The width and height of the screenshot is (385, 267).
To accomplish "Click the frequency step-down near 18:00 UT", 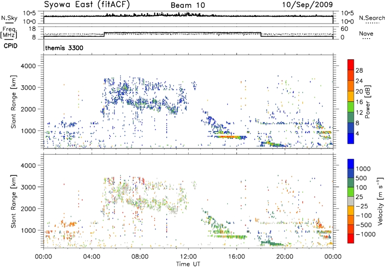I will [x=261, y=34].
